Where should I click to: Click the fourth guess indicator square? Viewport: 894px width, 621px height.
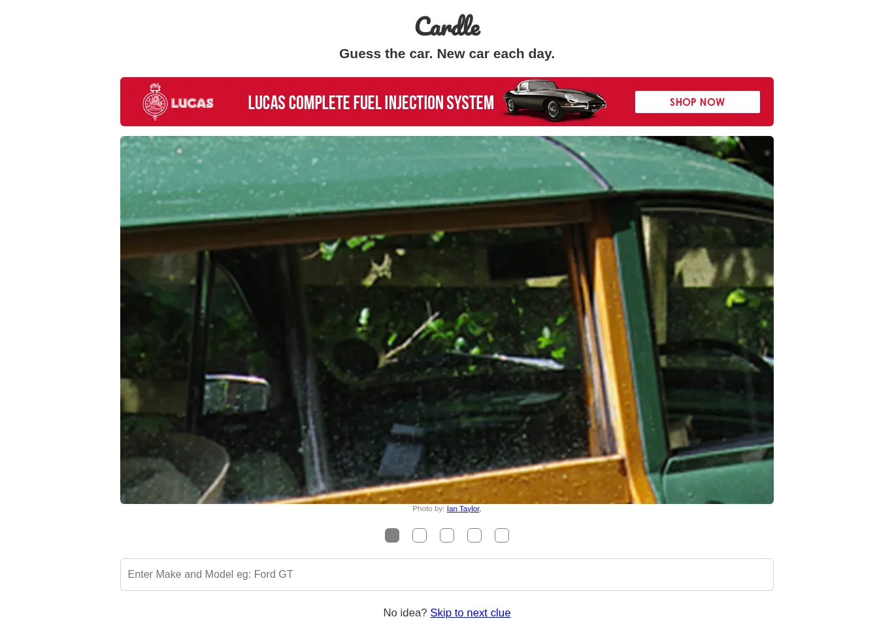click(x=474, y=535)
